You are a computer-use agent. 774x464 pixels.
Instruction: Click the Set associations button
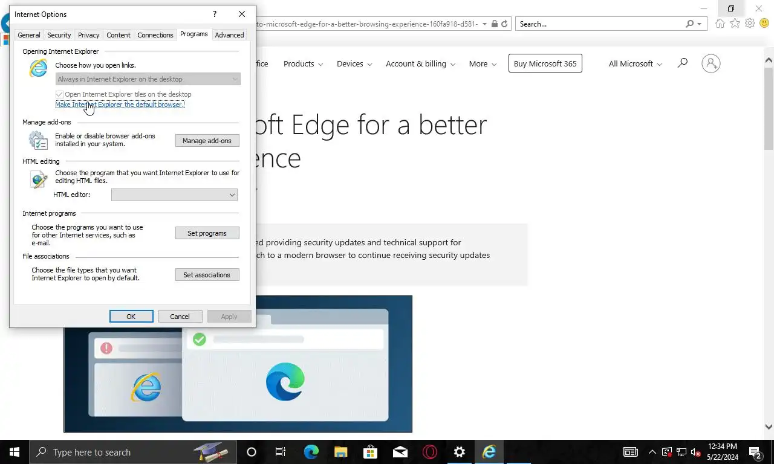[x=207, y=275]
